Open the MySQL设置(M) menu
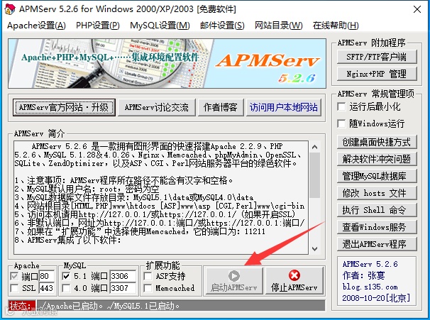Image resolution: width=430 pixels, height=320 pixels. click(160, 26)
